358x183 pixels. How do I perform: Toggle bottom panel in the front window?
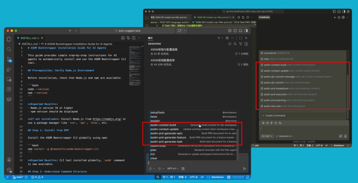point(240,30)
